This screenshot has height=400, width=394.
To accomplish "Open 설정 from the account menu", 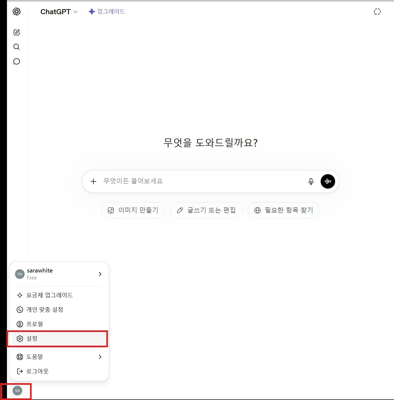I will pyautogui.click(x=59, y=339).
